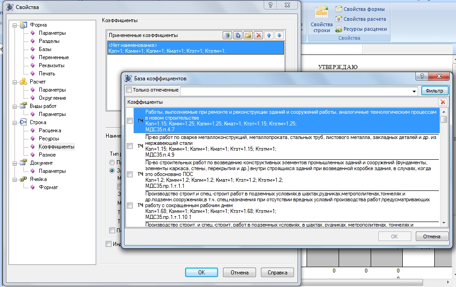Click the red X clear icon in Коэффициенты header

pyautogui.click(x=443, y=102)
